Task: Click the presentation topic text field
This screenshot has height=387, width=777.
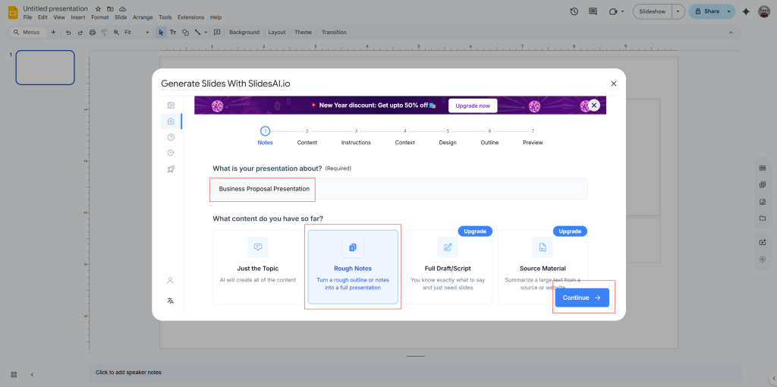Action: pos(398,189)
